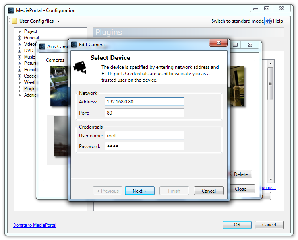Open the Donate to MediaPortal link
The image size is (298, 240).
pos(35,225)
